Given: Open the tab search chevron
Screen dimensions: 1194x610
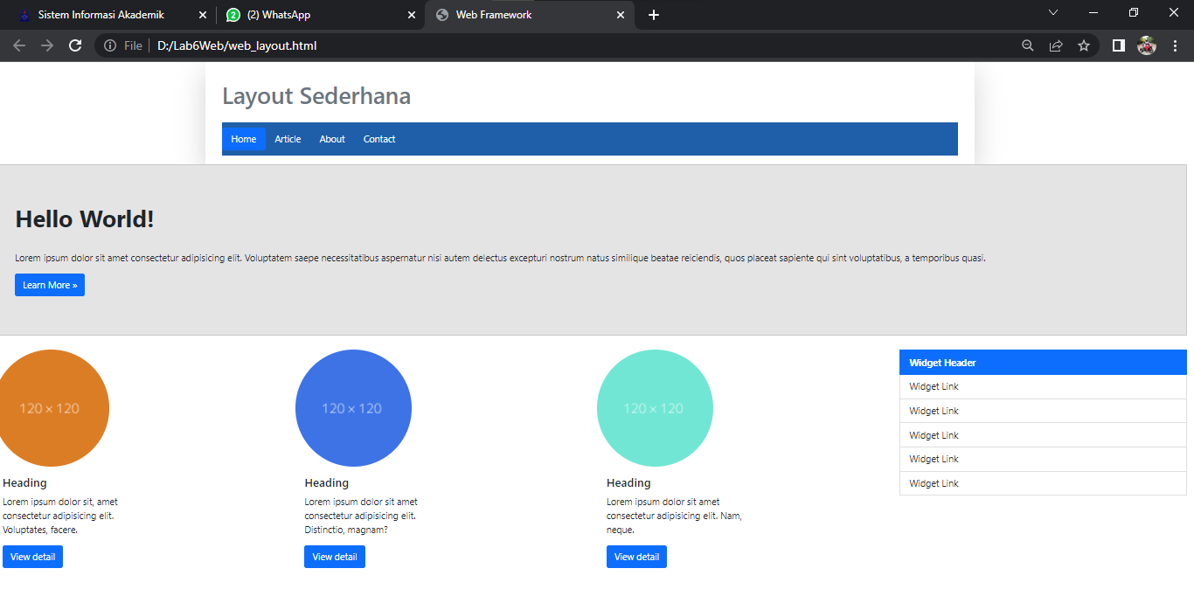Looking at the screenshot, I should [1053, 12].
